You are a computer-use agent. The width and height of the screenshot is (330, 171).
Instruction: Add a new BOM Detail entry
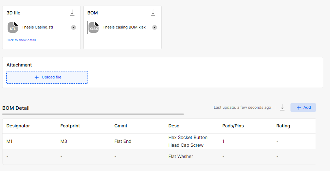point(303,107)
